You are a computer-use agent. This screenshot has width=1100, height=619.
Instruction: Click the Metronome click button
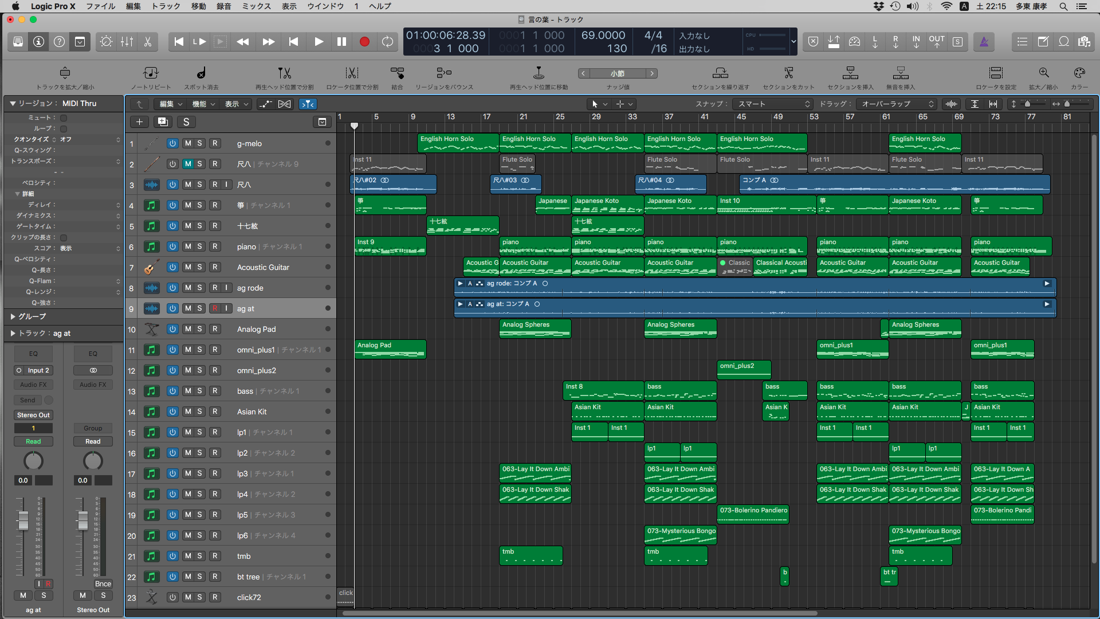[x=984, y=42]
